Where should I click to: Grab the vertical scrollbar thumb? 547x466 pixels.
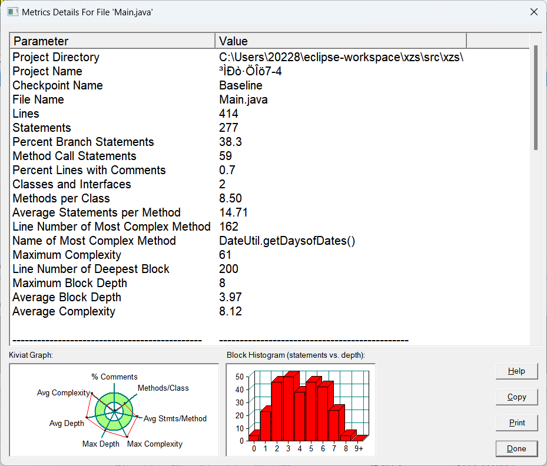coord(536,98)
